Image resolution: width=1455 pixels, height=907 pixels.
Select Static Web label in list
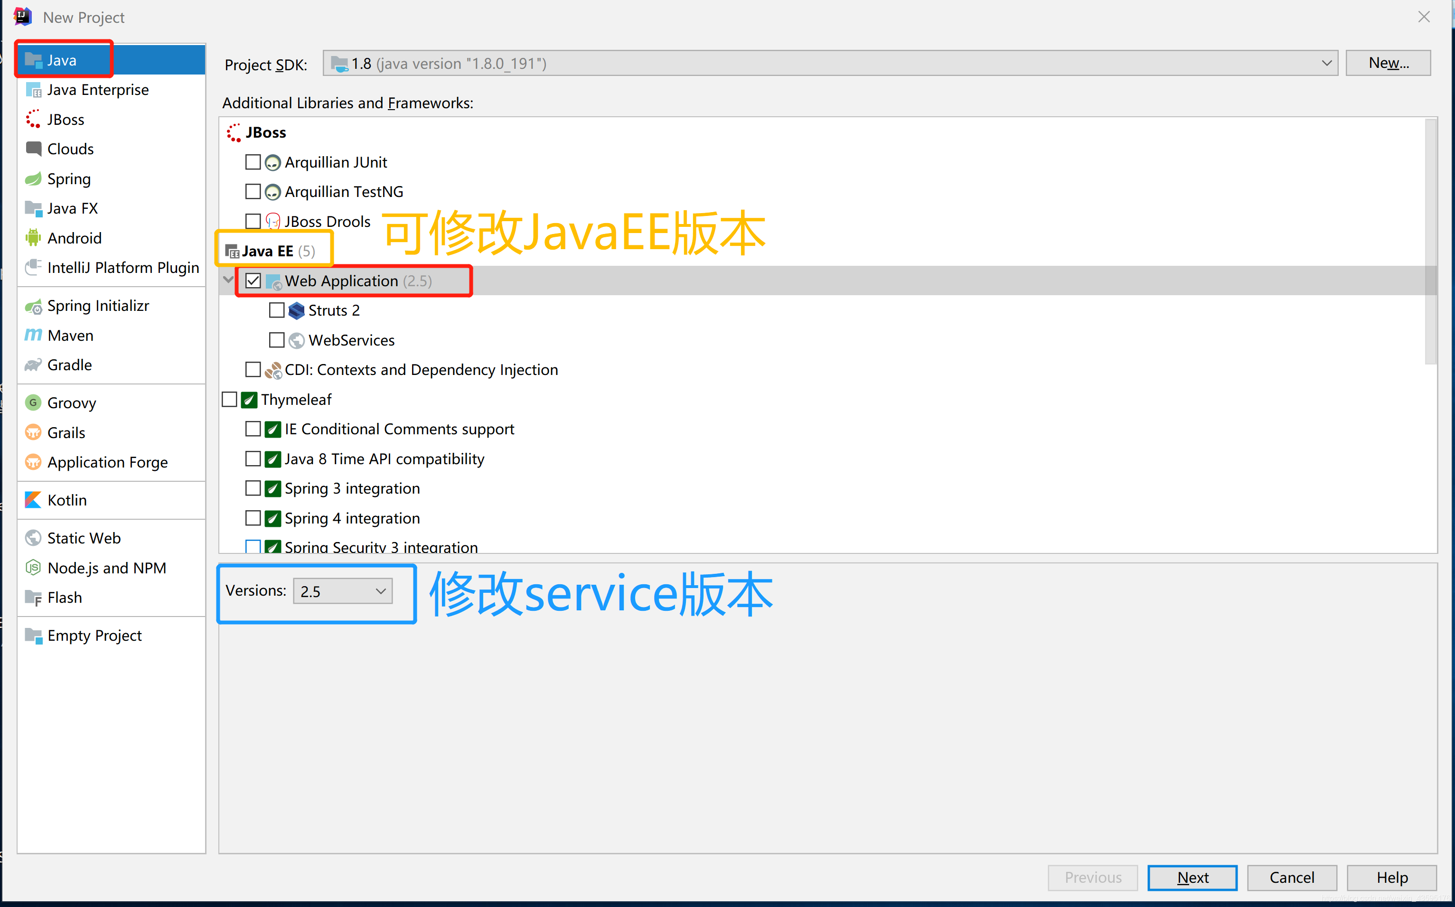tap(84, 538)
